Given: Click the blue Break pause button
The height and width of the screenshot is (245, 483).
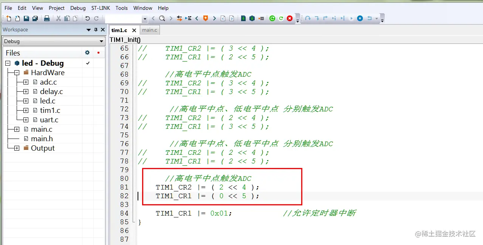Looking at the screenshot, I should point(360,18).
